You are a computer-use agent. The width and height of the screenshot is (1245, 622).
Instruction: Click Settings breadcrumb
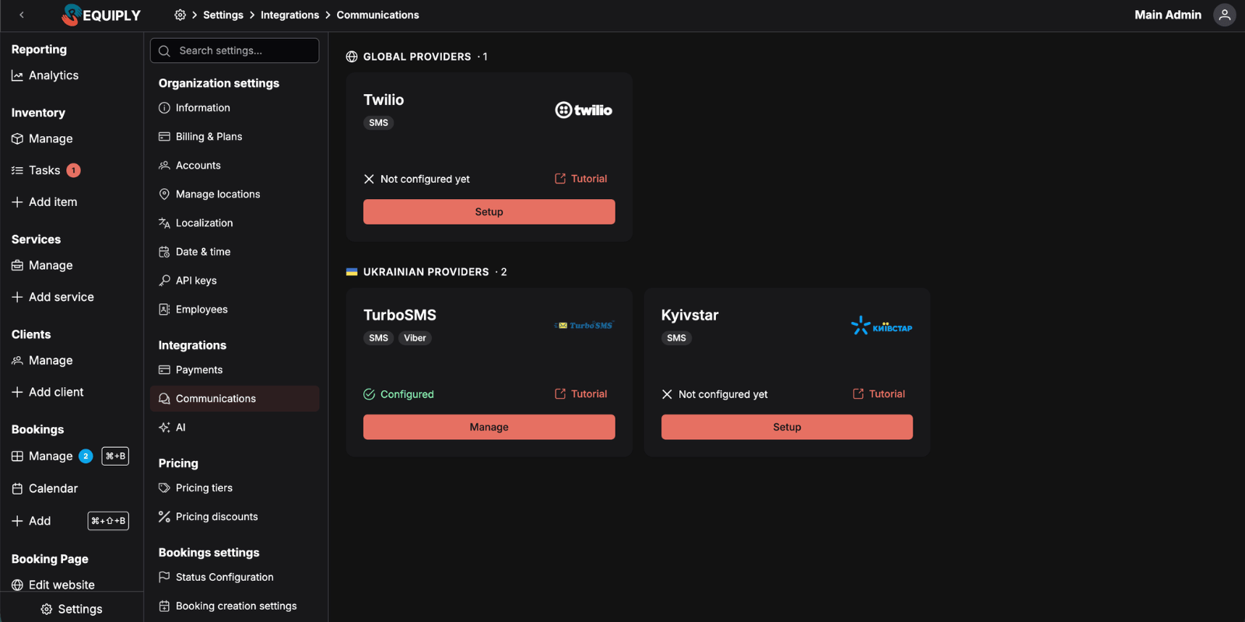(223, 15)
